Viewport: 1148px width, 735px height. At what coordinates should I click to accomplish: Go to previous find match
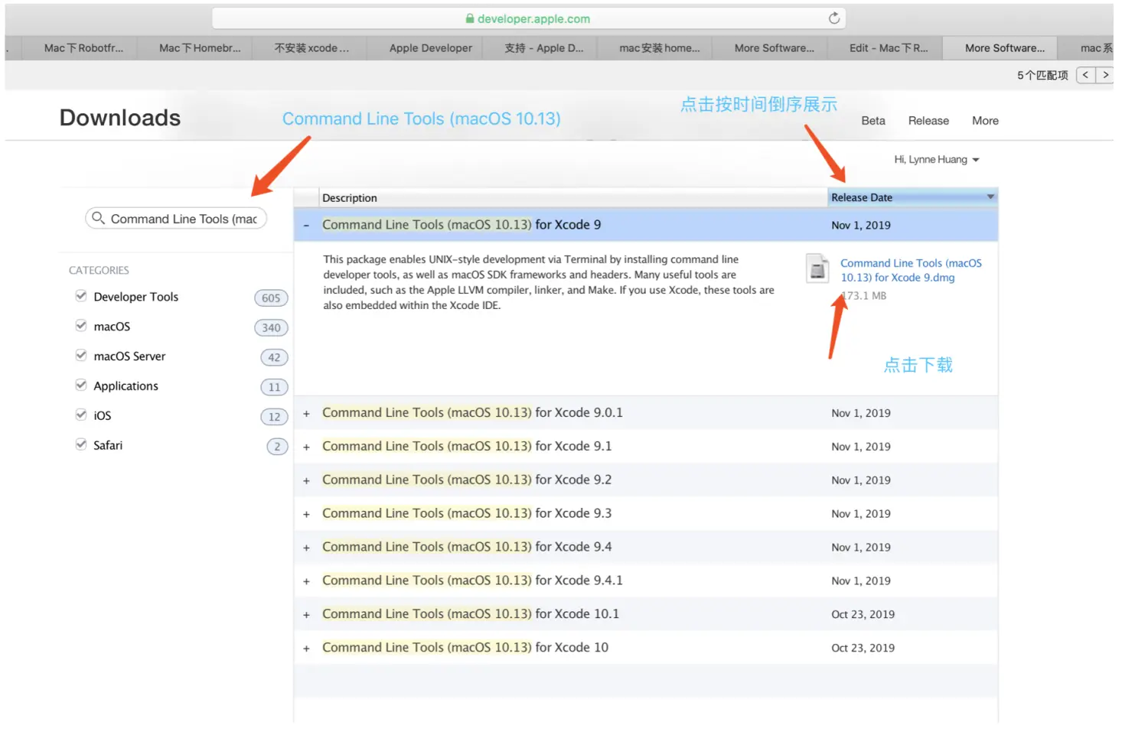[1085, 75]
